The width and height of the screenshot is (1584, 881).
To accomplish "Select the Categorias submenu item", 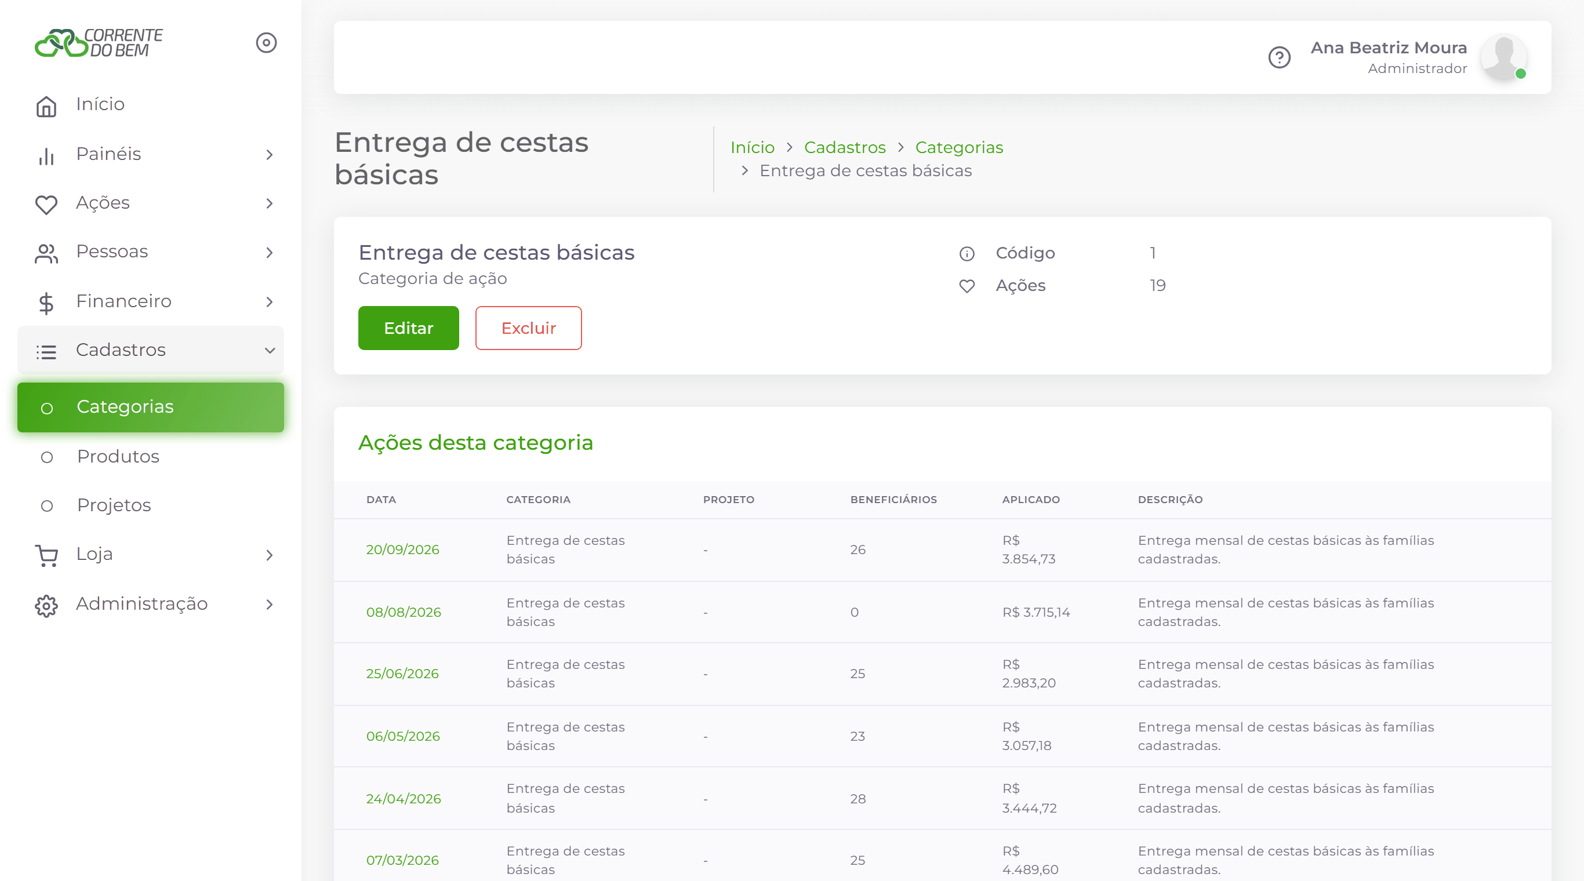I will coord(151,407).
